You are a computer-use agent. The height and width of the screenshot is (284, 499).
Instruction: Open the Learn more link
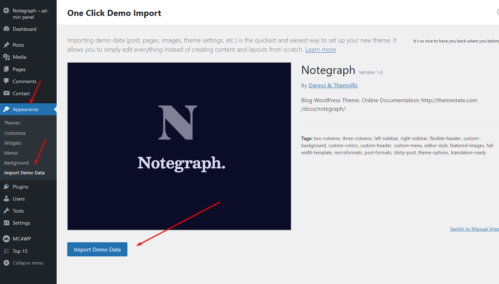(320, 50)
